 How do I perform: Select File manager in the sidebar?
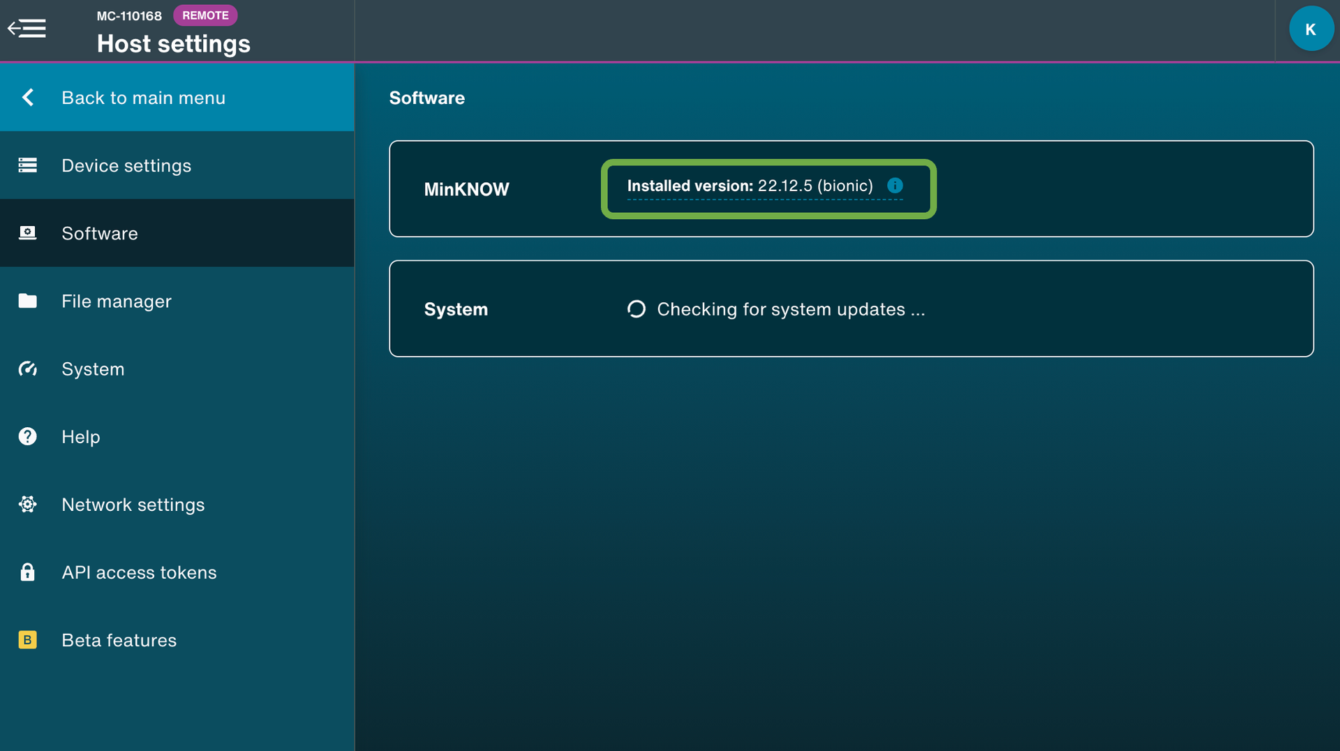117,301
